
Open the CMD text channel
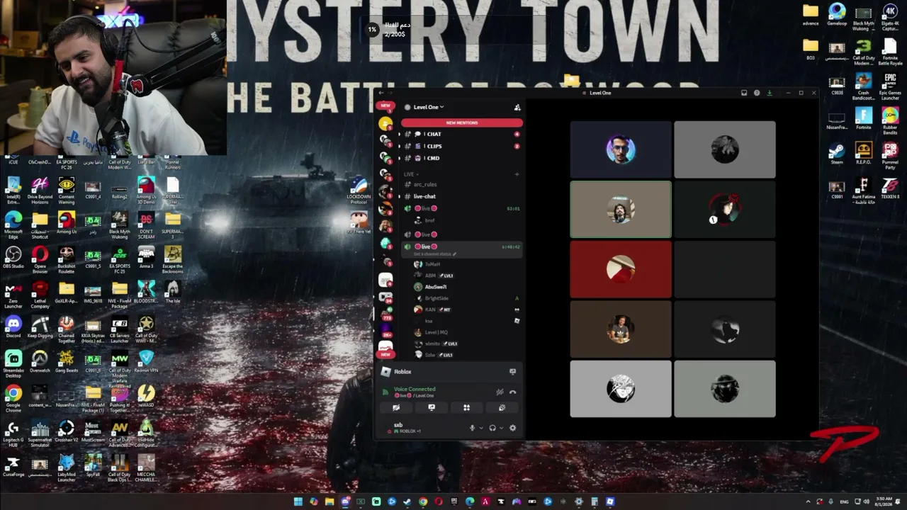tap(461, 158)
